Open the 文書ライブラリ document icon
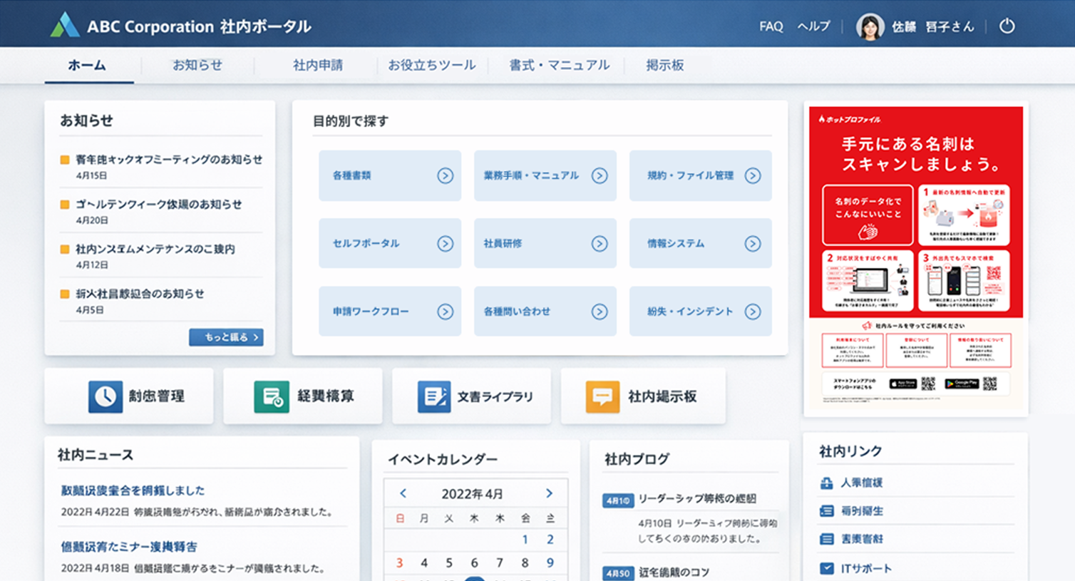The image size is (1075, 581). click(x=433, y=396)
